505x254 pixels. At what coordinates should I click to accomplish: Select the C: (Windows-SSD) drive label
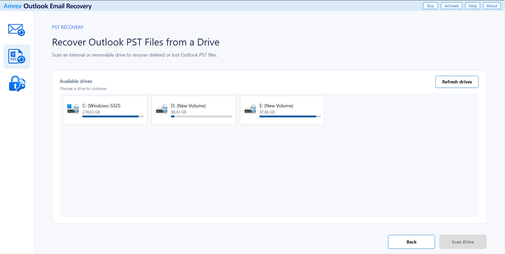point(101,106)
